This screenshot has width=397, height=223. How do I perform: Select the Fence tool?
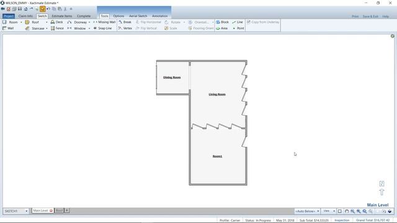(57, 28)
